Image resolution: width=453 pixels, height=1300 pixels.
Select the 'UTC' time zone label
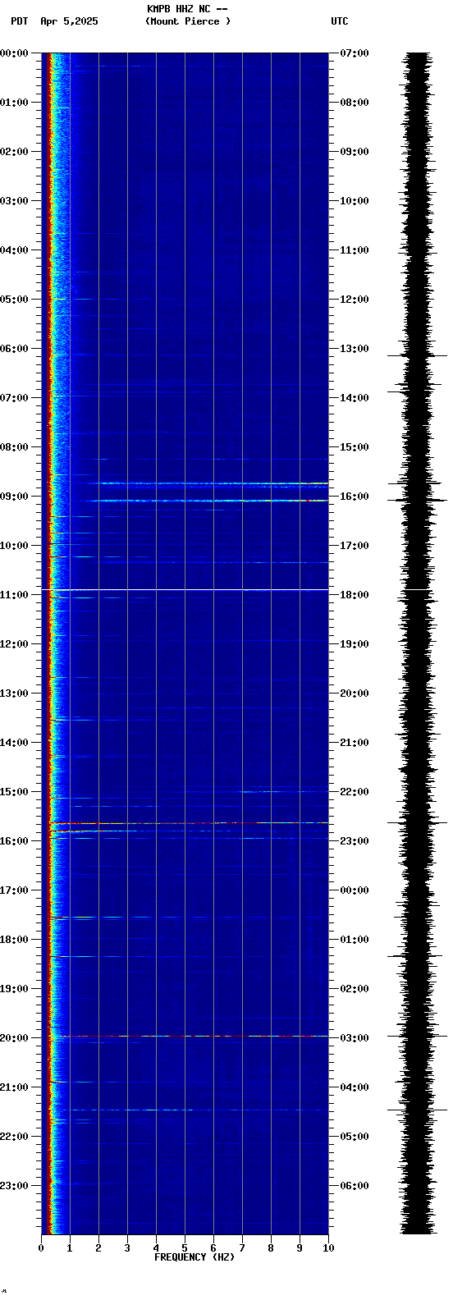tap(340, 21)
